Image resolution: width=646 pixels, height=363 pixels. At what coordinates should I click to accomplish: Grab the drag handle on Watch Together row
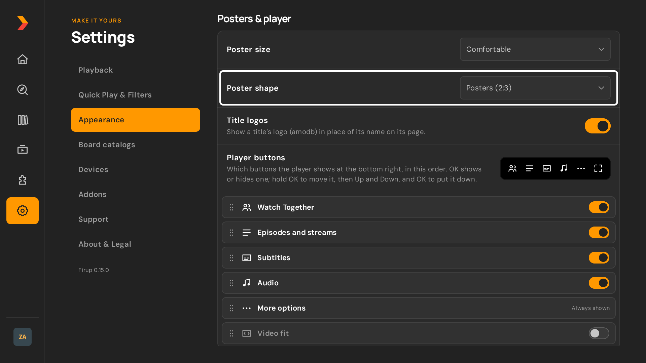click(231, 207)
